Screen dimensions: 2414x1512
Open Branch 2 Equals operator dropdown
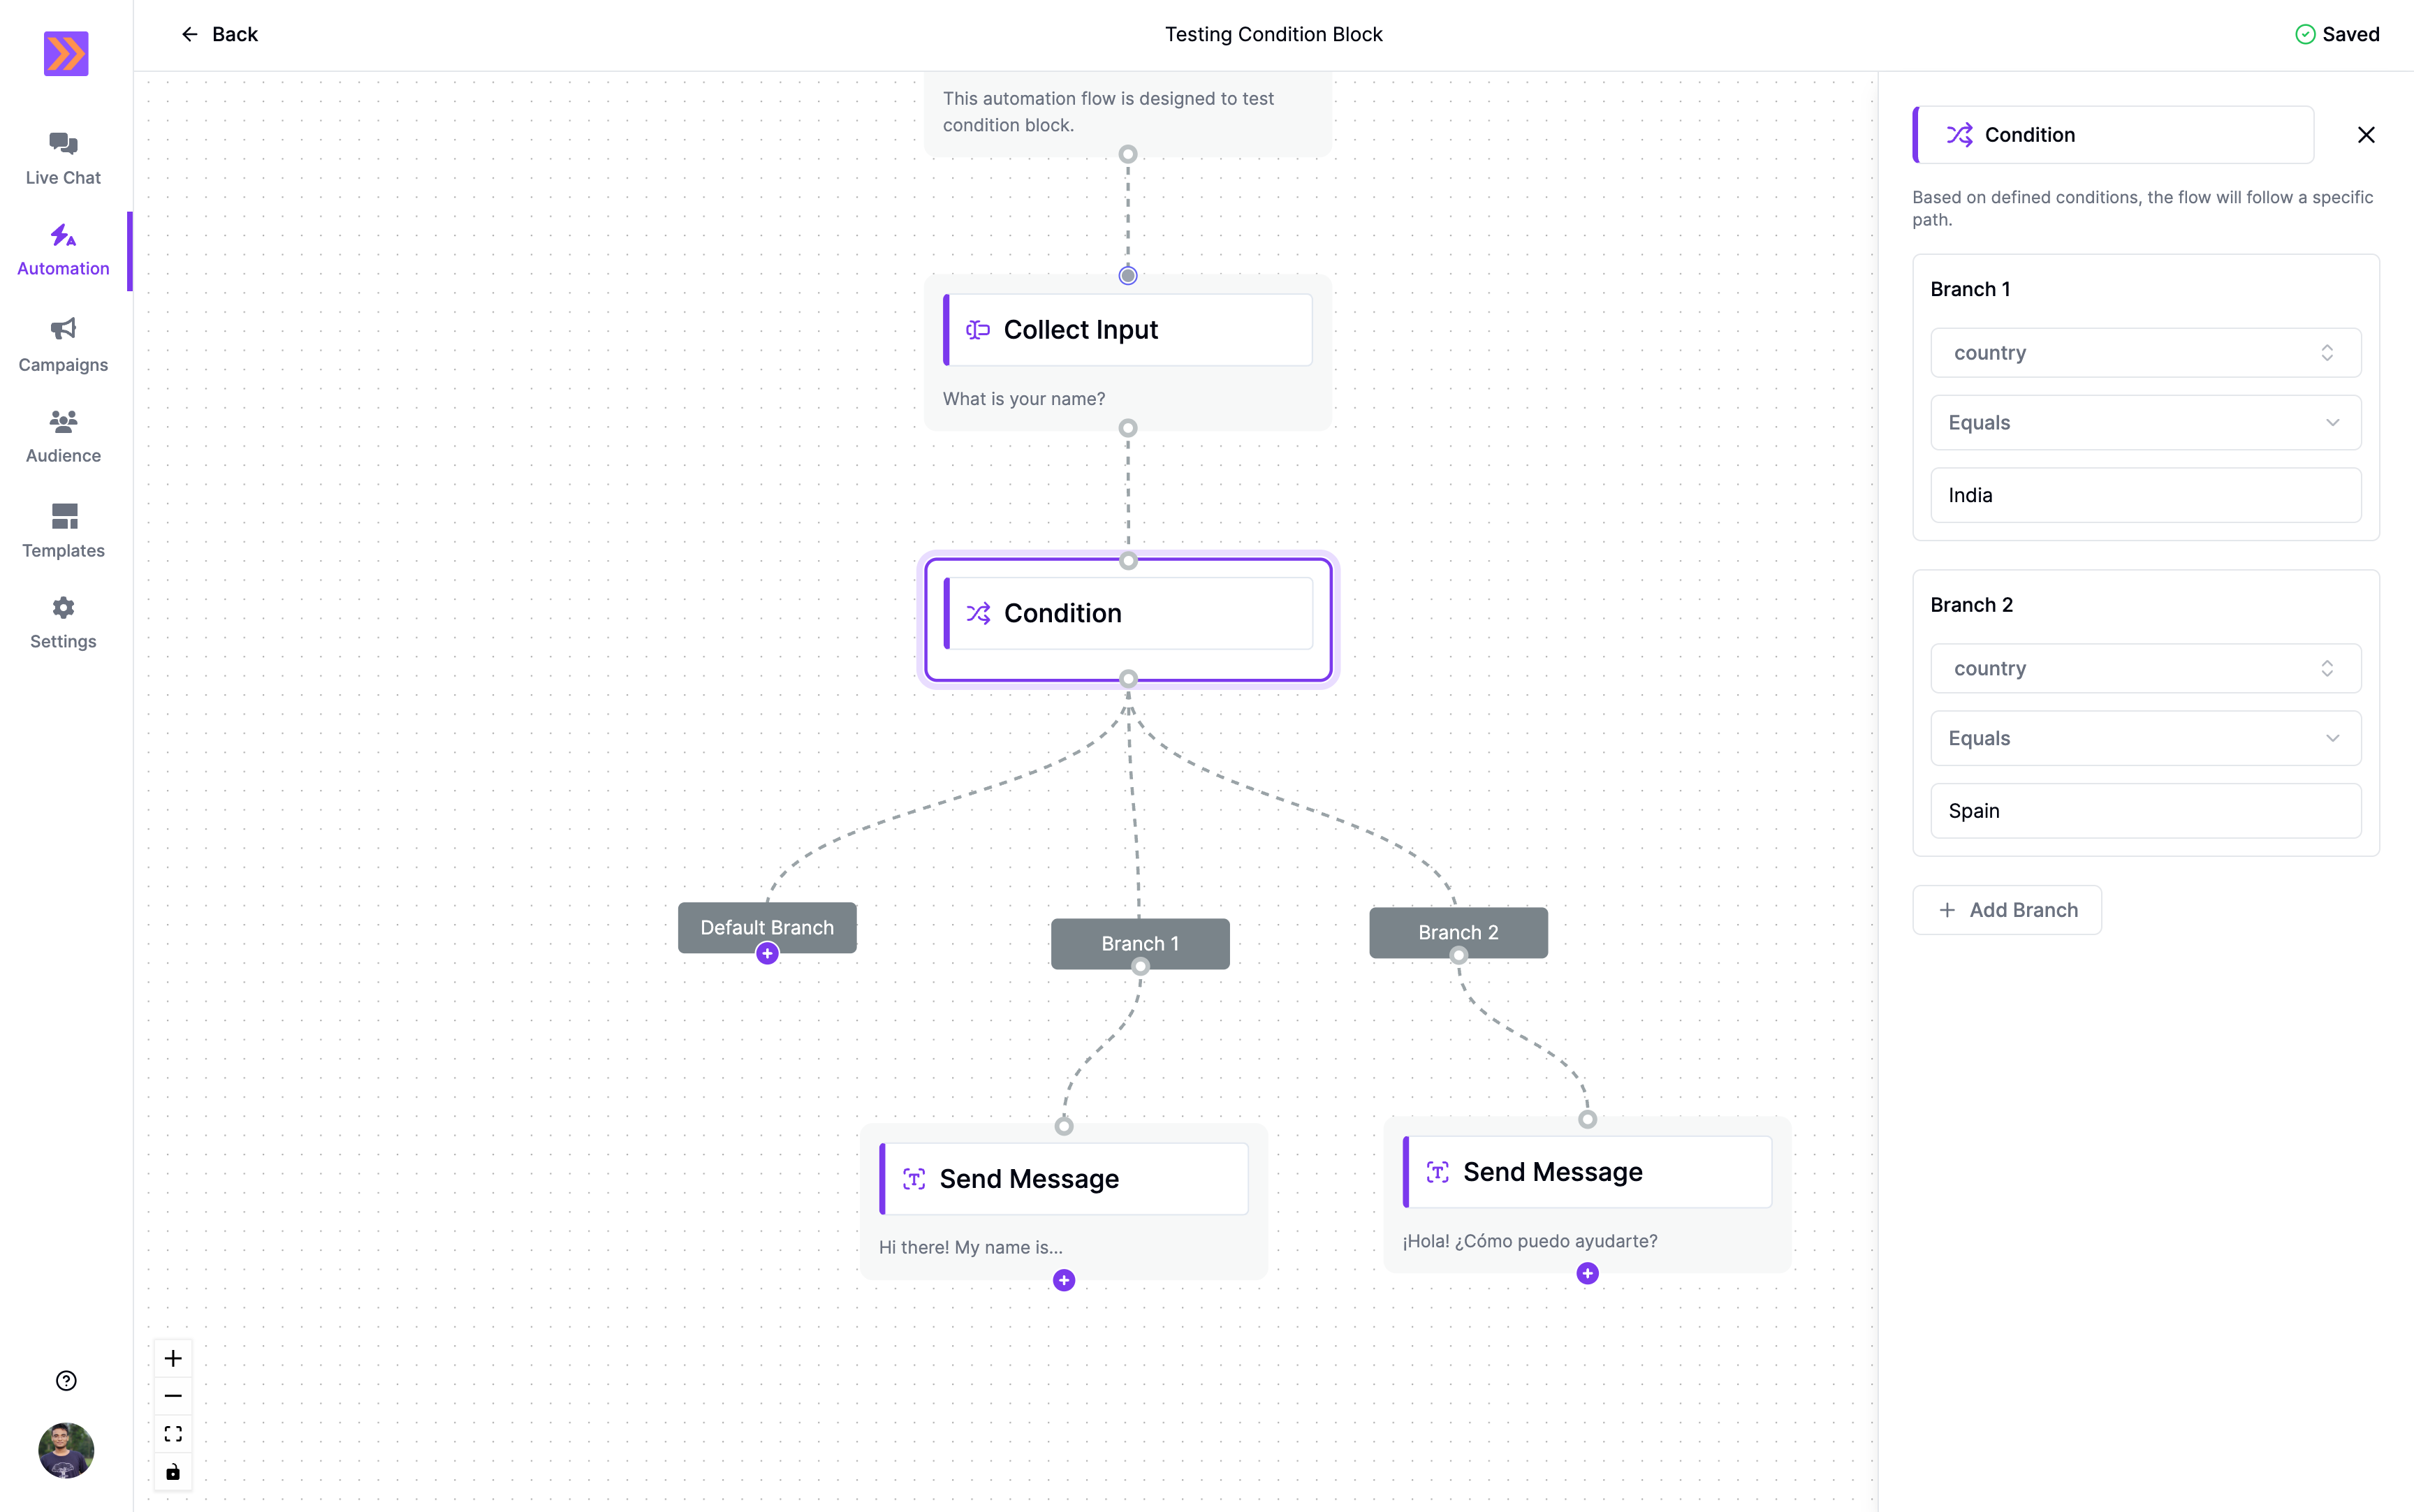2145,738
